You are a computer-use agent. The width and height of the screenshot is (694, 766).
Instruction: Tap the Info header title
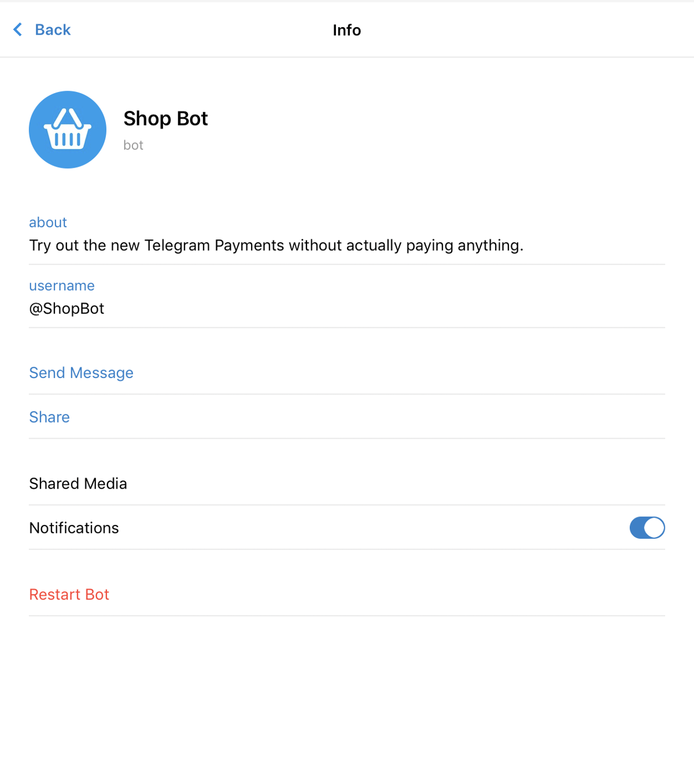[347, 30]
